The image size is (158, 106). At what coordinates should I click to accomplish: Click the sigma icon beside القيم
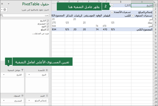pos(47,96)
